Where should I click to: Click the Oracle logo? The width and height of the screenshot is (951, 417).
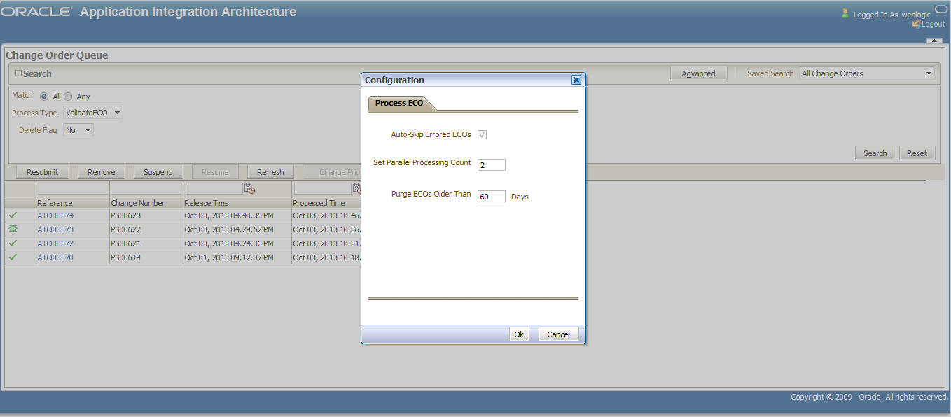37,12
